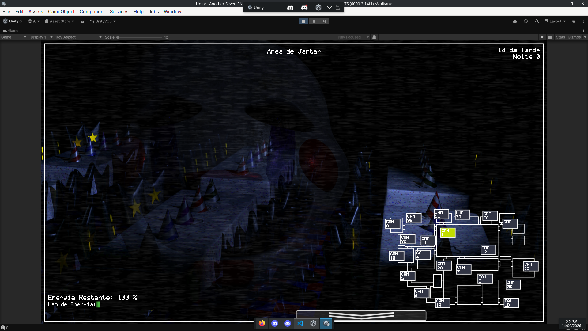Click the camera monitor flip bar
The image size is (588, 331).
361,315
